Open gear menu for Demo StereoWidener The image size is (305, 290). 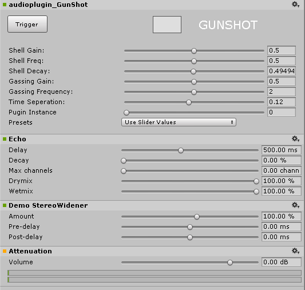coord(295,205)
